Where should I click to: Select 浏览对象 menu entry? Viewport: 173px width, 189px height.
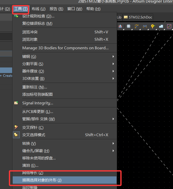point(65,39)
